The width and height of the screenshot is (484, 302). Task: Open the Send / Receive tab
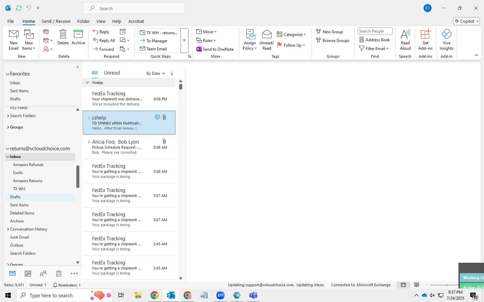pos(56,21)
